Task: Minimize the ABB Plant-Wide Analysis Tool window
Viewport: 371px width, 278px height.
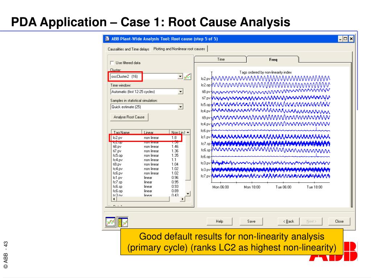Action: pos(340,39)
